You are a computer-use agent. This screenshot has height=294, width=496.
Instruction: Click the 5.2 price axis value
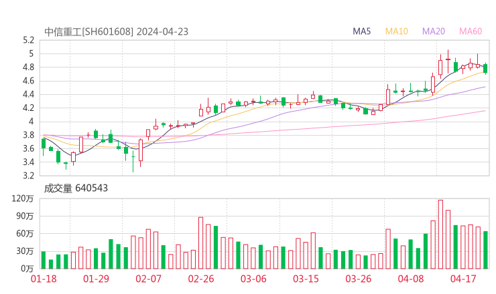pyautogui.click(x=28, y=40)
